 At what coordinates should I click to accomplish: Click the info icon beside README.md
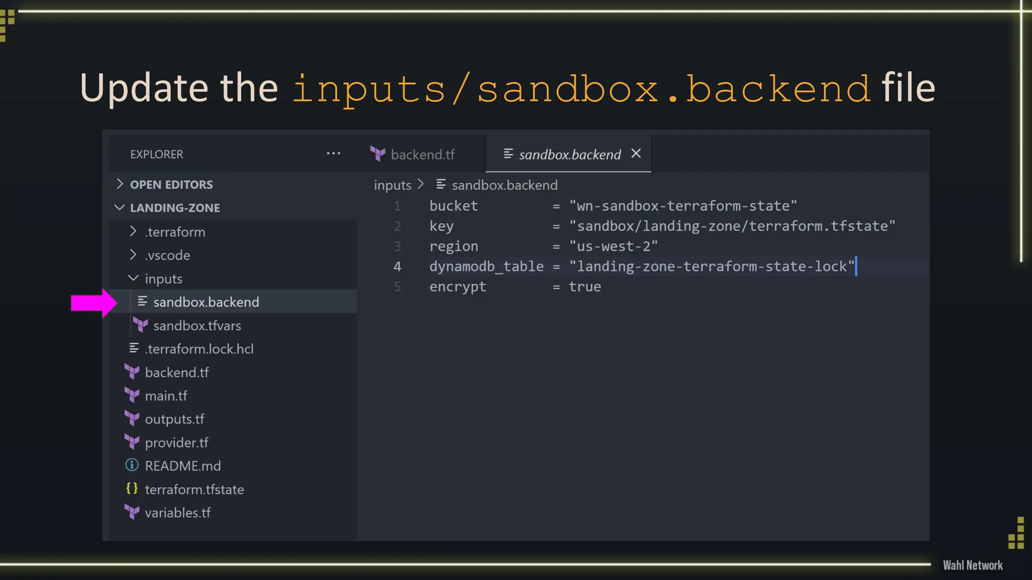132,465
